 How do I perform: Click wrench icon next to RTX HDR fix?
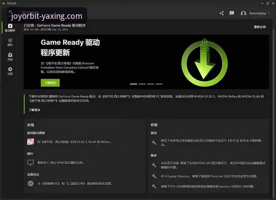tap(154, 186)
